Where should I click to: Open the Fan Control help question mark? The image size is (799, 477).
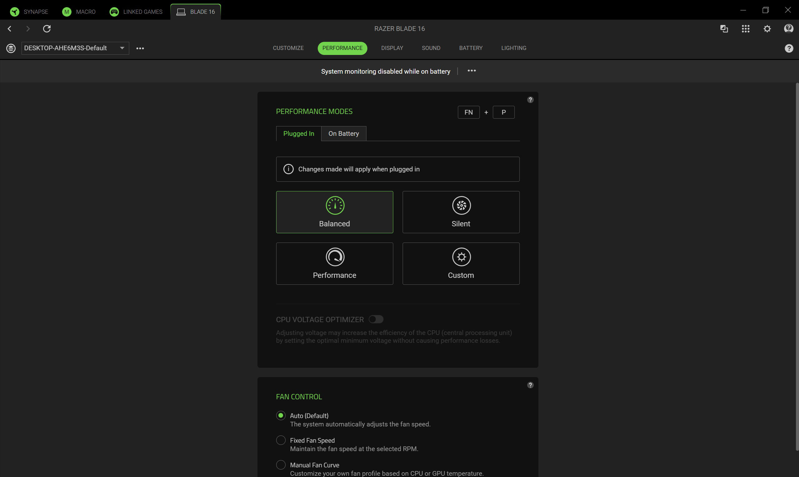coord(530,385)
